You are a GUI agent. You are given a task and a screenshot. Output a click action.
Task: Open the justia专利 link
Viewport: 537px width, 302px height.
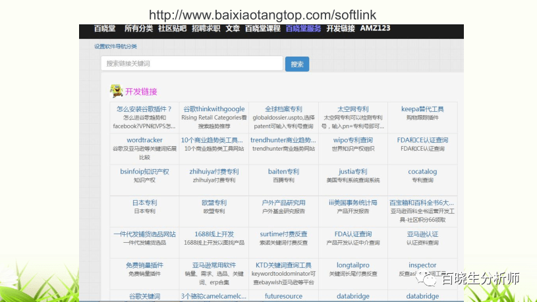[x=353, y=171]
